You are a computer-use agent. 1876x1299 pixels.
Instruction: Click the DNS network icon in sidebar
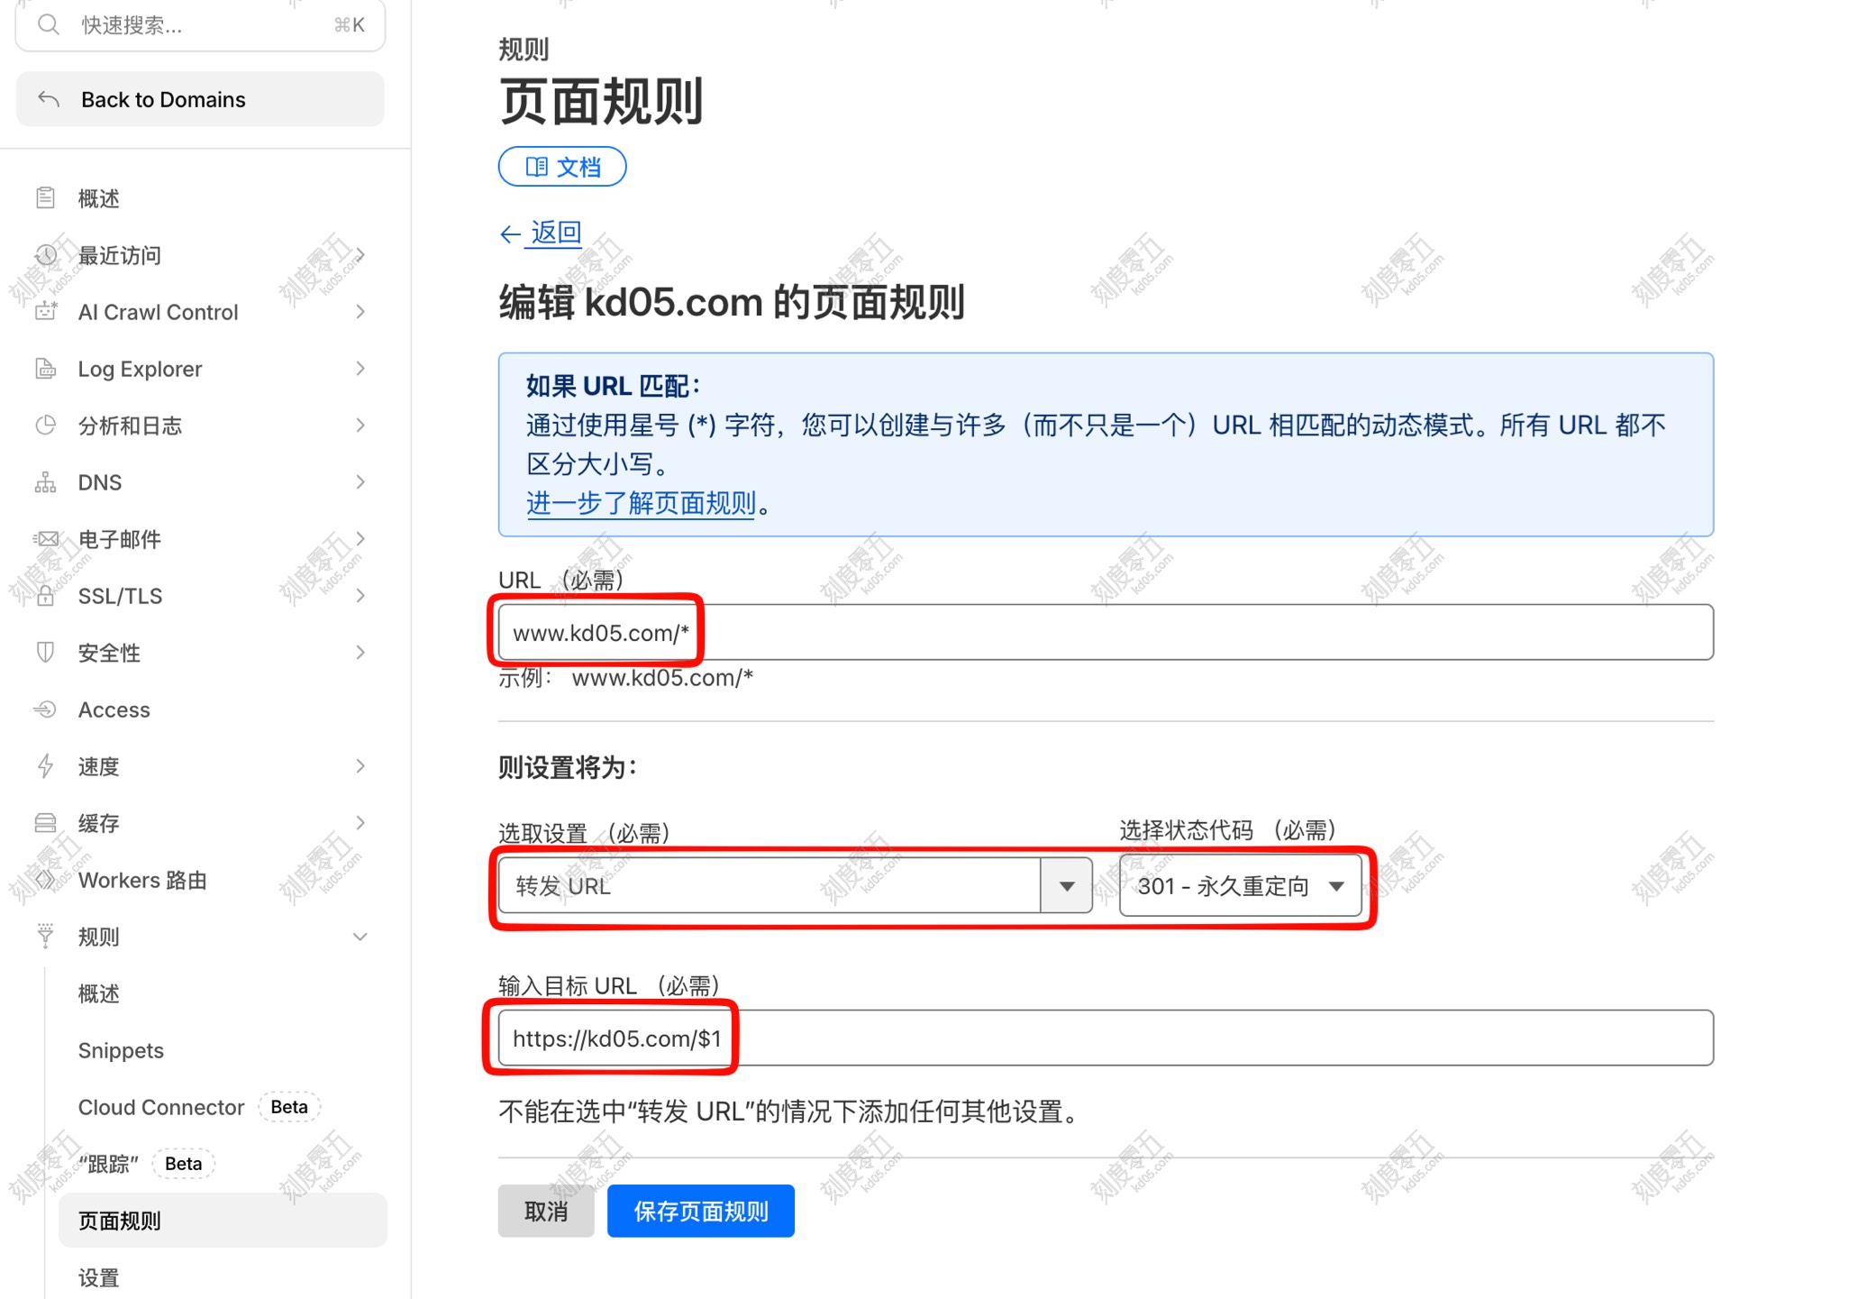coord(45,482)
